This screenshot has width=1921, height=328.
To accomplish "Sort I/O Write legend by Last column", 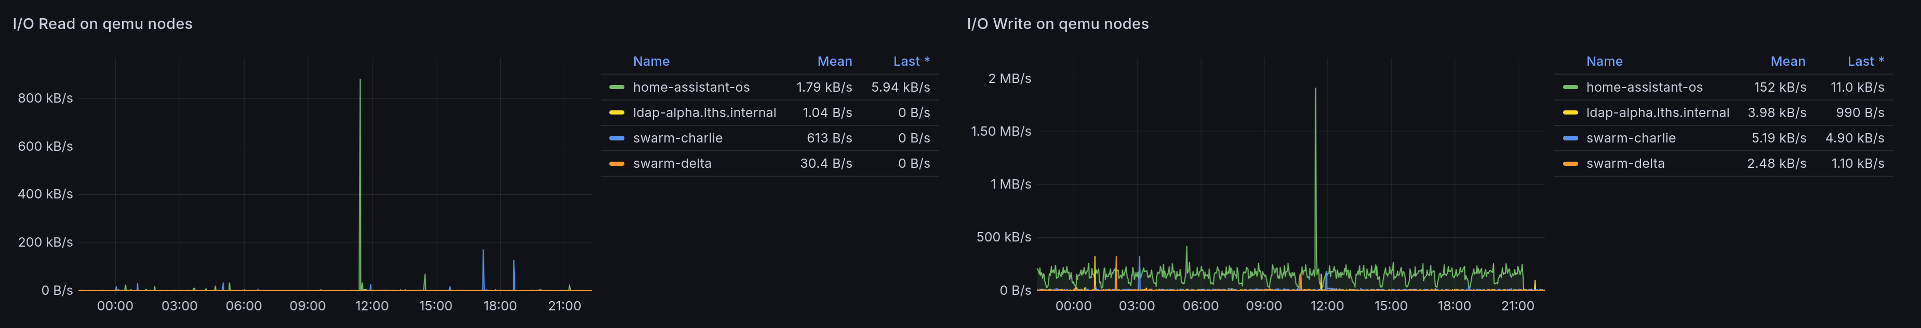I will point(1864,61).
